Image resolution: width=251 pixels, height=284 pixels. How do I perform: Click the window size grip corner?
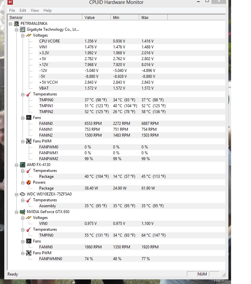coord(224,275)
